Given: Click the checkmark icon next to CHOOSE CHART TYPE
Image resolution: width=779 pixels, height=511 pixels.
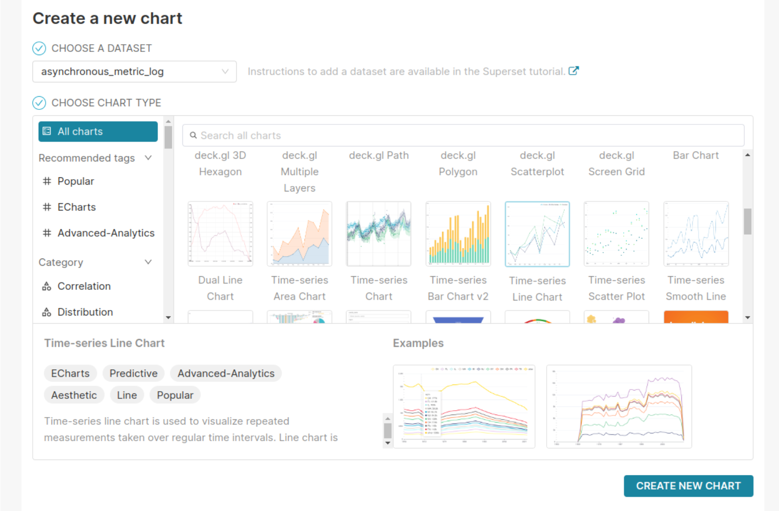Looking at the screenshot, I should pyautogui.click(x=39, y=103).
